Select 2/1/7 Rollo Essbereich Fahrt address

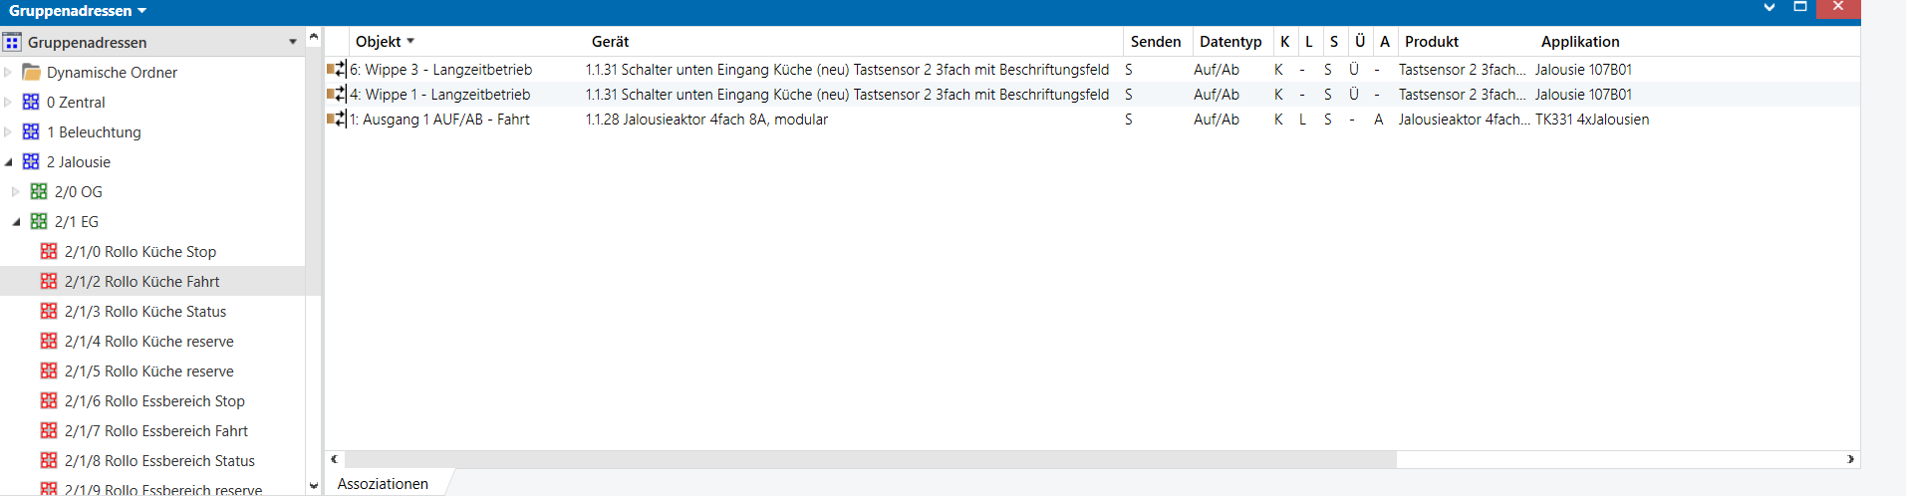point(155,430)
